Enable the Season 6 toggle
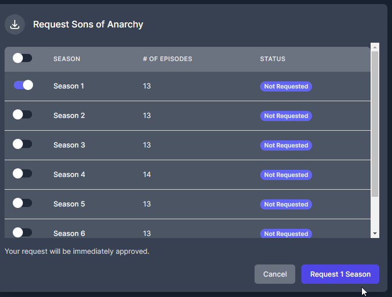 point(22,232)
